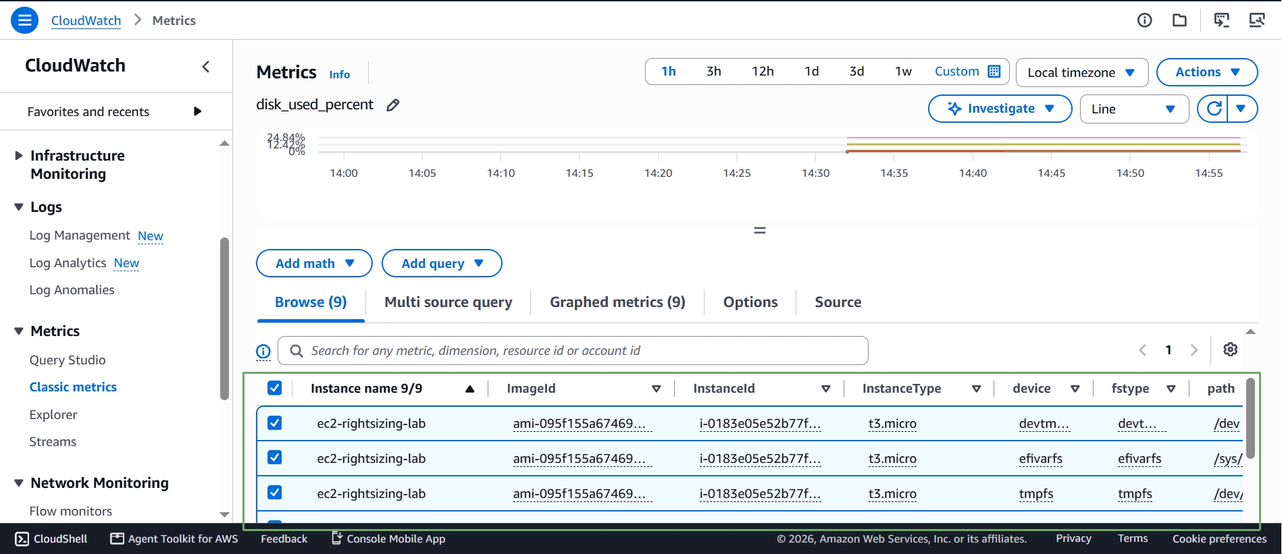This screenshot has height=554, width=1282.
Task: Go to CloudWatch breadcrumb link
Action: tap(86, 20)
